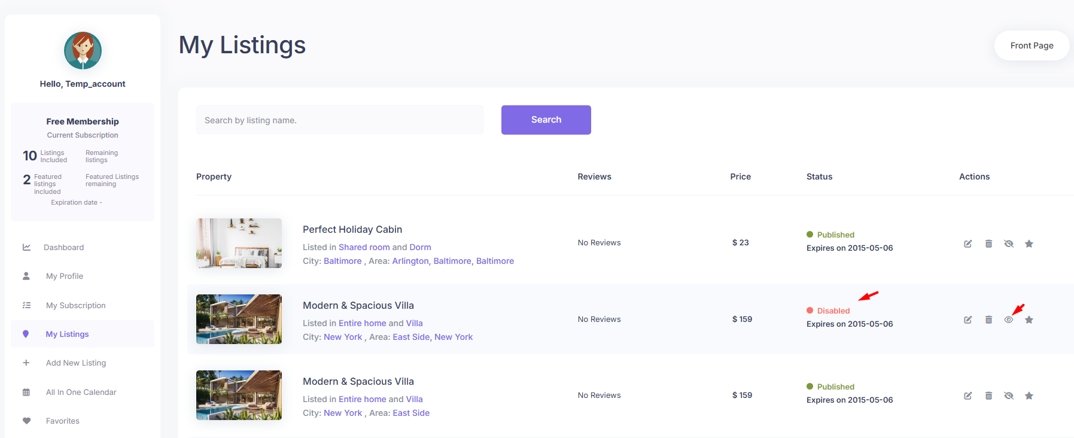The width and height of the screenshot is (1074, 438).
Task: Disable the Perfect Holiday Cabin via eye icon
Action: [x=1009, y=244]
